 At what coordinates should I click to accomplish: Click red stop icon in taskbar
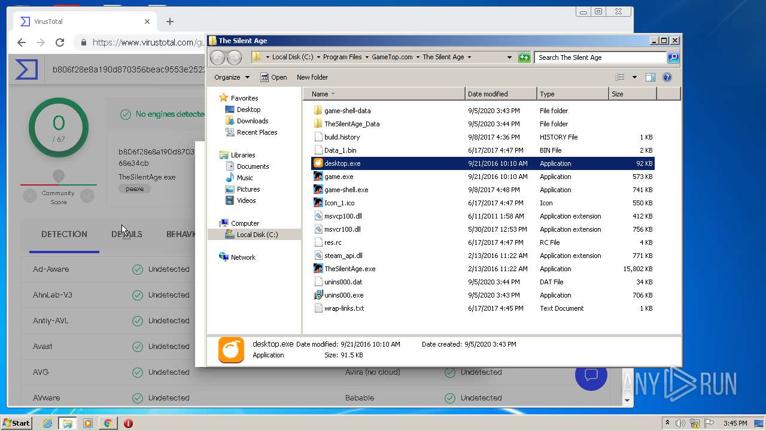coord(128,423)
